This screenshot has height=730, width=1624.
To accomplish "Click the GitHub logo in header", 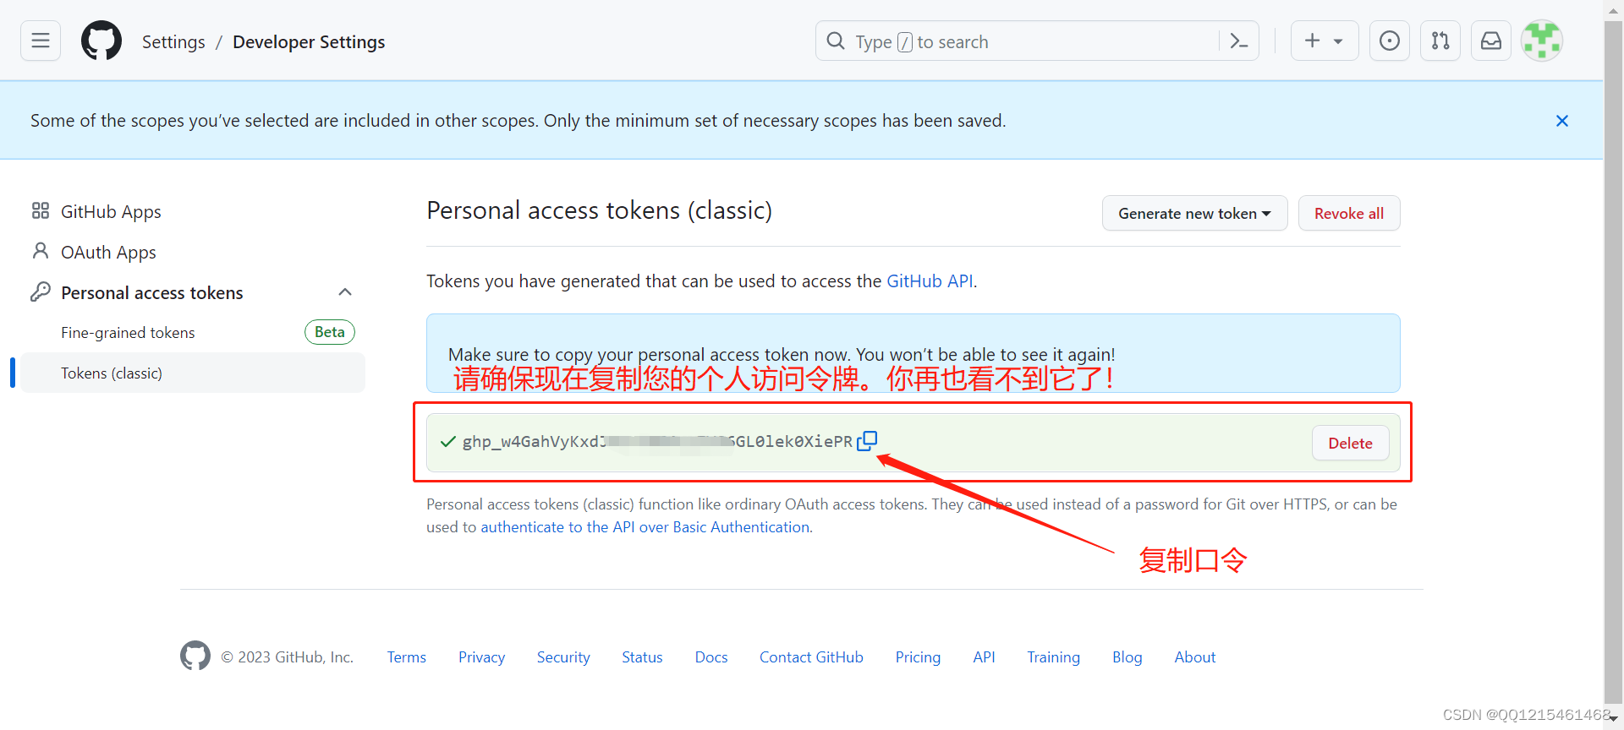I will coord(101,41).
